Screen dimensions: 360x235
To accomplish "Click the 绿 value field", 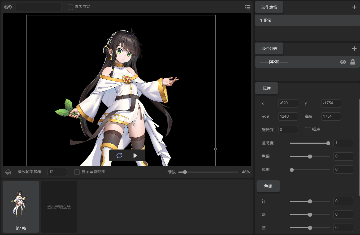I will pos(343,215).
